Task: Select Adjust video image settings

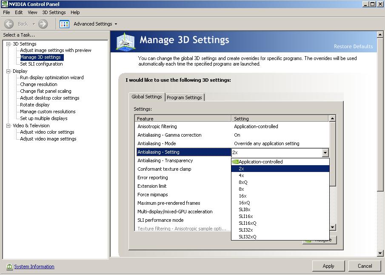Action: [x=48, y=139]
